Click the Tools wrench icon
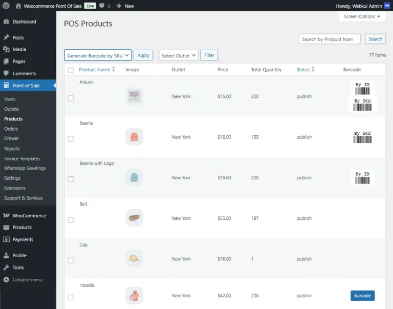The width and height of the screenshot is (393, 309). (6, 267)
